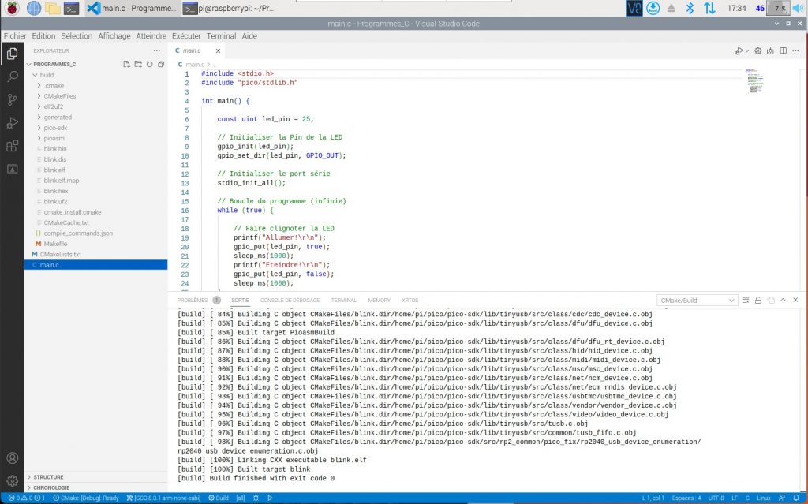This screenshot has height=504, width=808.
Task: Switch to the PROBLÈMES panel tab
Action: click(193, 301)
